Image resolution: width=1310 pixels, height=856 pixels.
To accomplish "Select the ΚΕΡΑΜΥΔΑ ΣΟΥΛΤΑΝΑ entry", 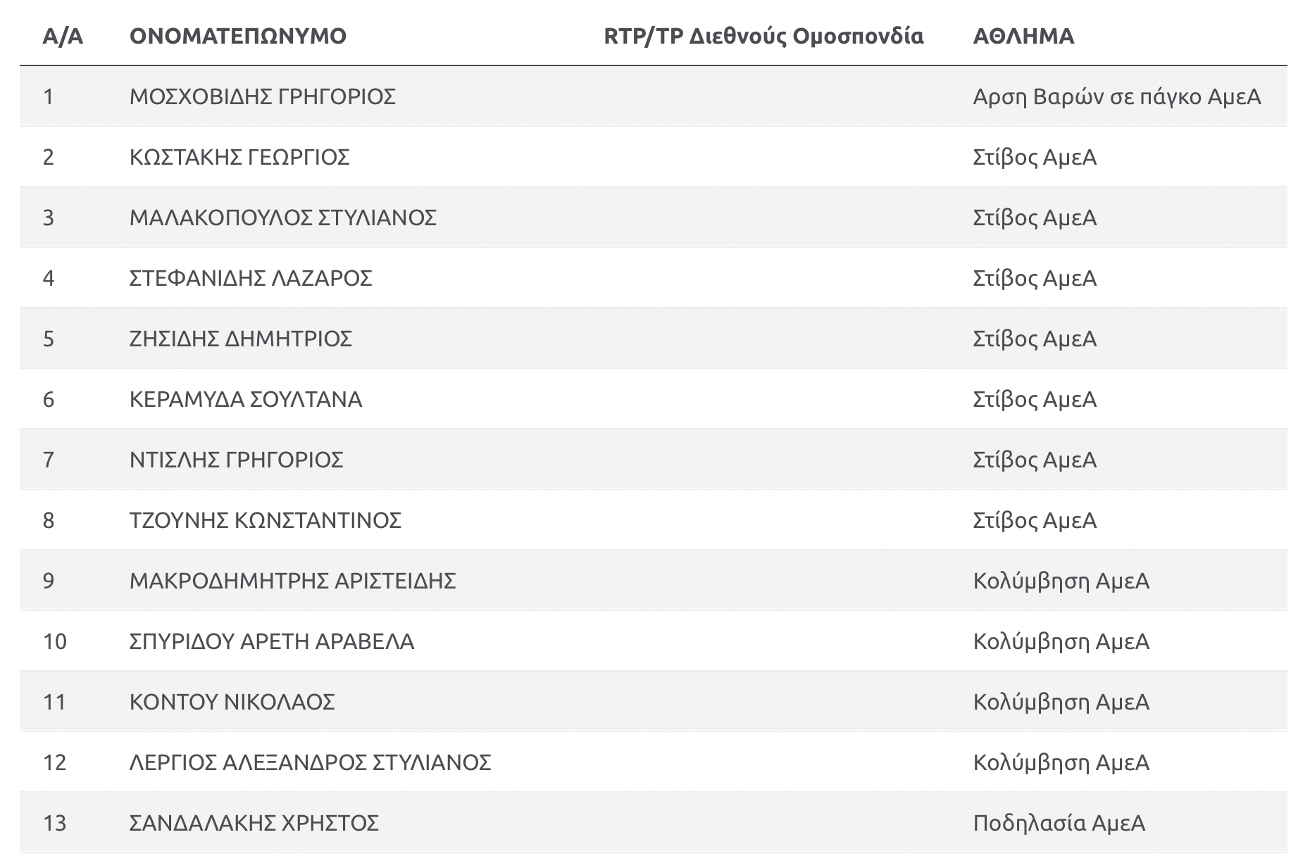I will tap(246, 399).
